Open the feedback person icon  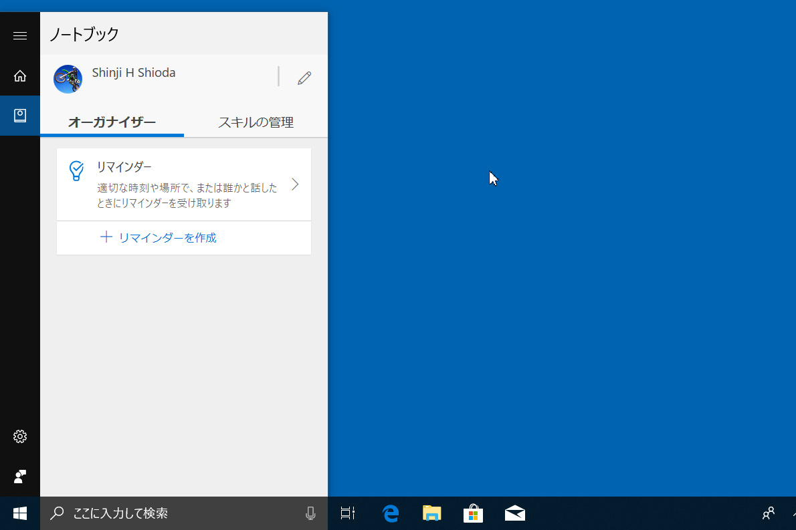coord(20,477)
